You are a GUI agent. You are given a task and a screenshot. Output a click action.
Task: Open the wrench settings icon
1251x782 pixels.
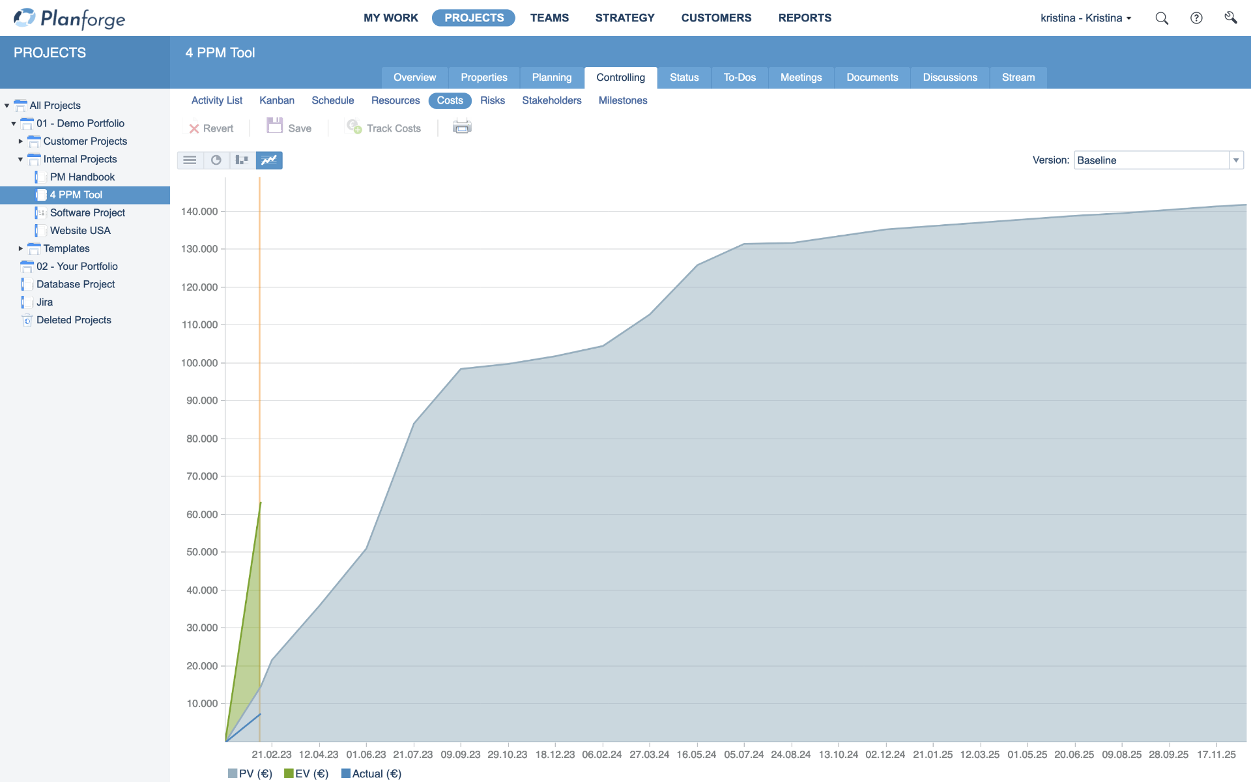pos(1230,18)
